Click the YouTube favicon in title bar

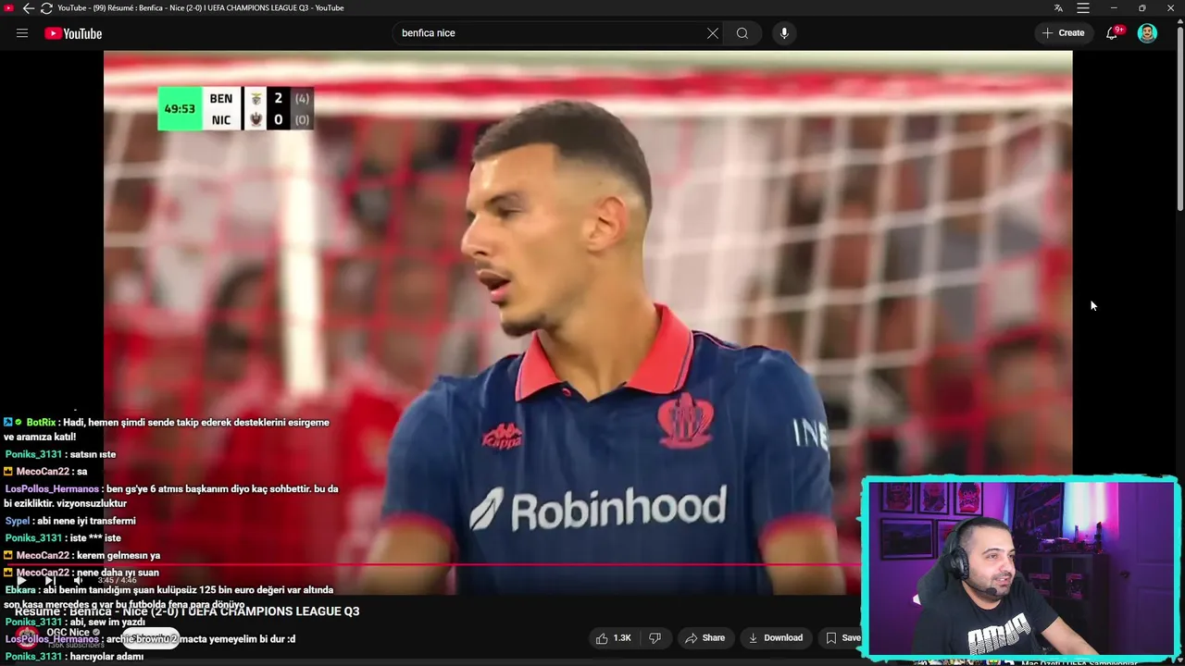coord(8,8)
